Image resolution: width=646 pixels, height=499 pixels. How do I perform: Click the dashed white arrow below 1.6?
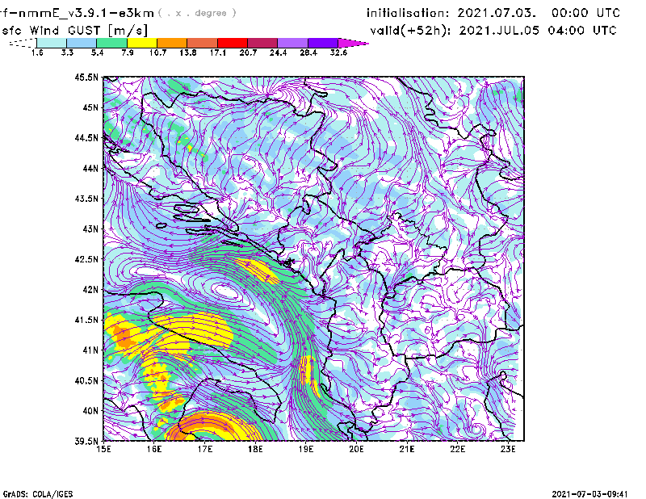point(23,43)
